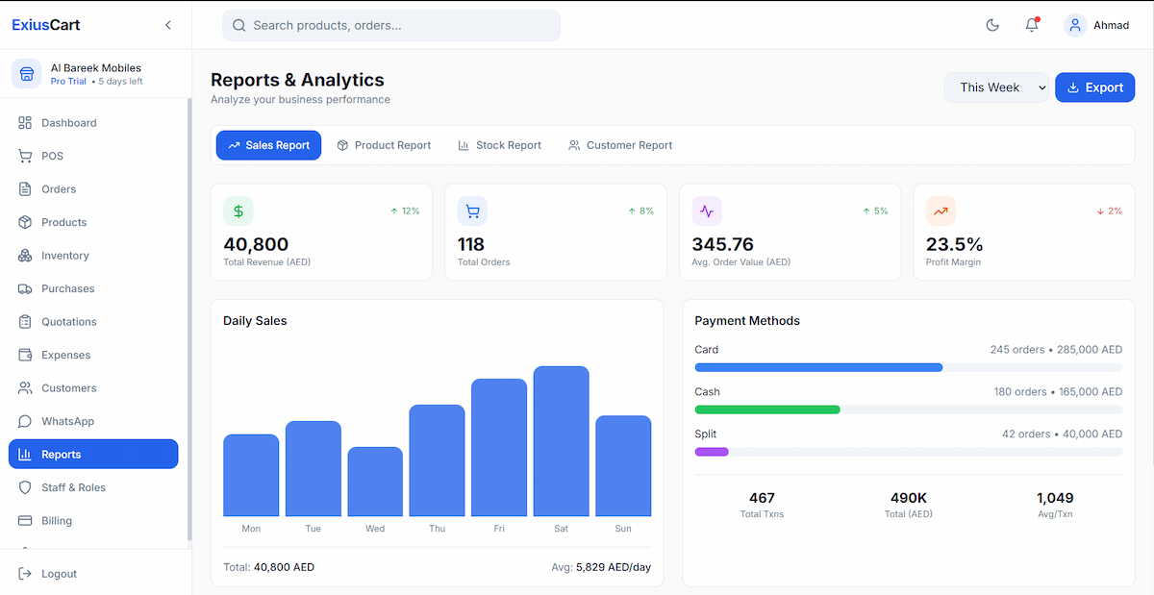
Task: Click the Sat bar in Daily Sales
Action: tap(562, 441)
